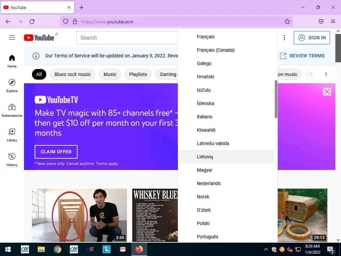Click the page vertical scrollbar thumb
Image resolution: width=341 pixels, height=256 pixels.
click(338, 48)
